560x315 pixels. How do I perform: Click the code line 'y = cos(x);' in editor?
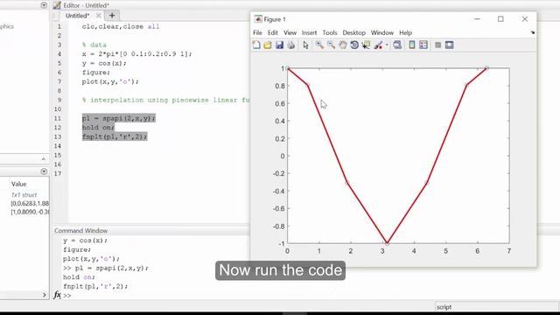(x=104, y=63)
